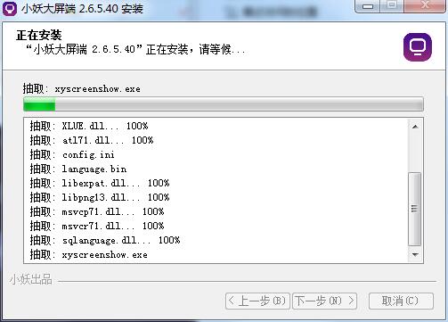The image size is (448, 322).
Task: Click the subtitle 正在安装,请等候 text
Action: point(135,49)
